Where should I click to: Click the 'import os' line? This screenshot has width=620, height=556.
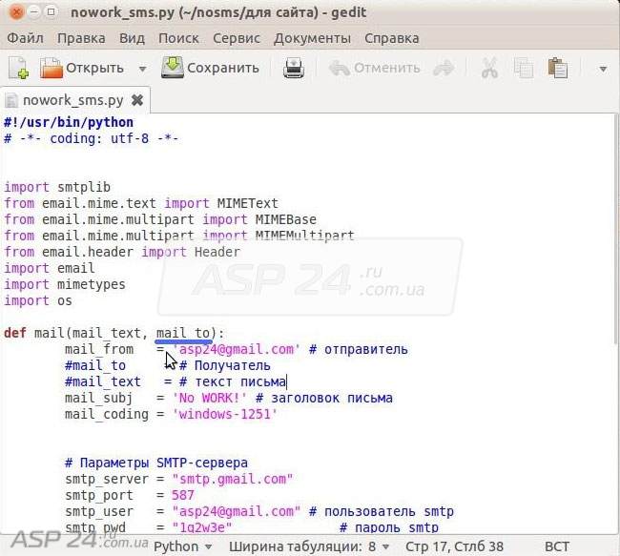point(38,300)
